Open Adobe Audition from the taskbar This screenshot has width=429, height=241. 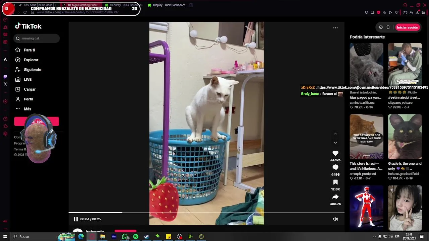114,237
